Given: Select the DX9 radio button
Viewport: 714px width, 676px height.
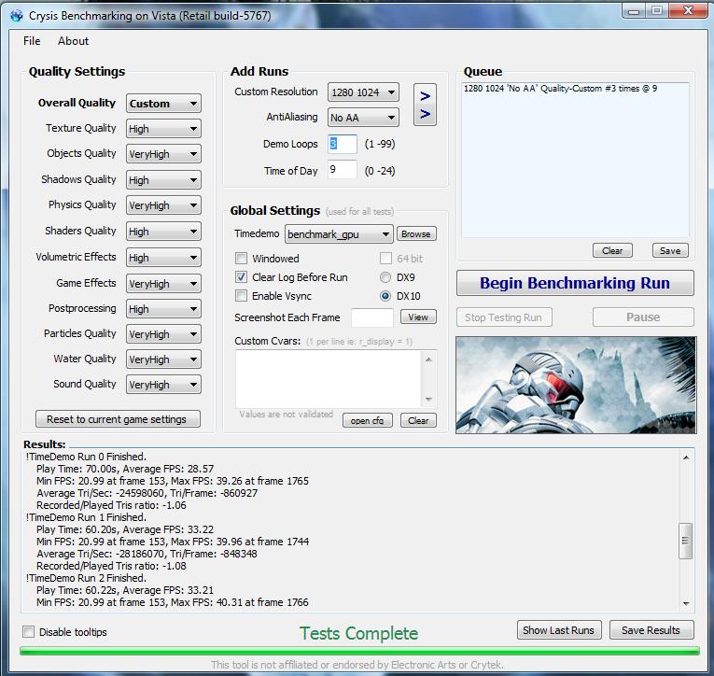Looking at the screenshot, I should (385, 277).
